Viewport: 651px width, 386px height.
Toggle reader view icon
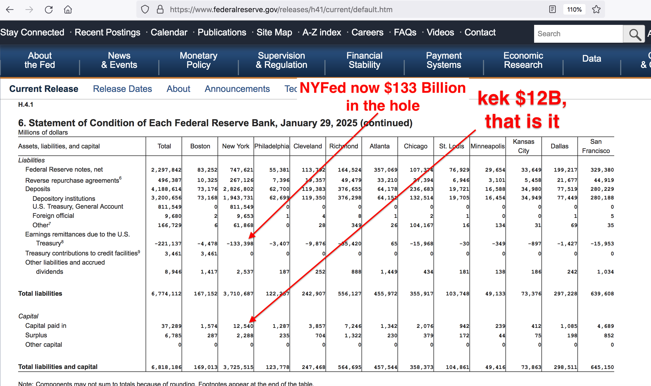tap(553, 9)
